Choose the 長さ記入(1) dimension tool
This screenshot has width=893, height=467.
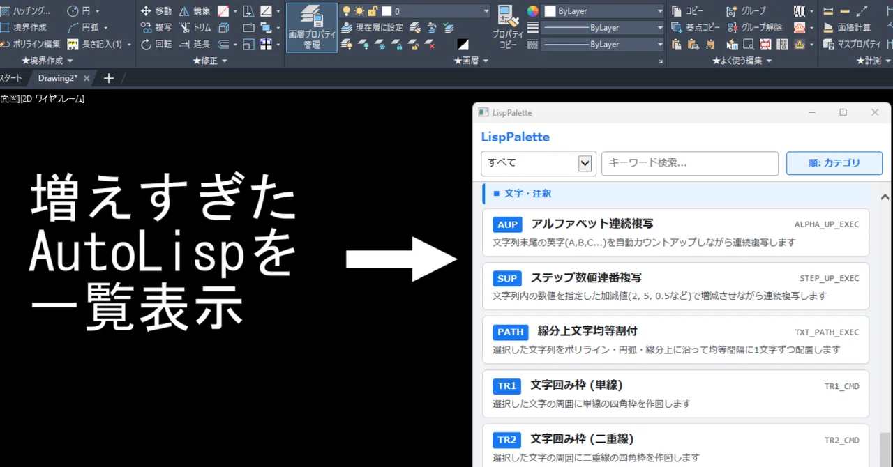(94, 44)
